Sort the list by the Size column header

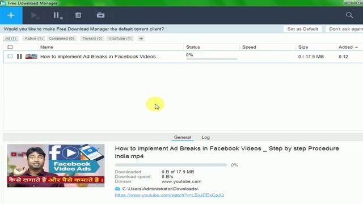pos(303,47)
